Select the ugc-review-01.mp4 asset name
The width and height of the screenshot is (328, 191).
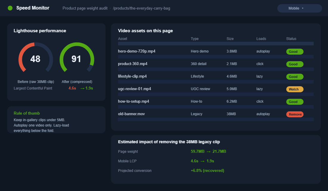tap(134, 89)
